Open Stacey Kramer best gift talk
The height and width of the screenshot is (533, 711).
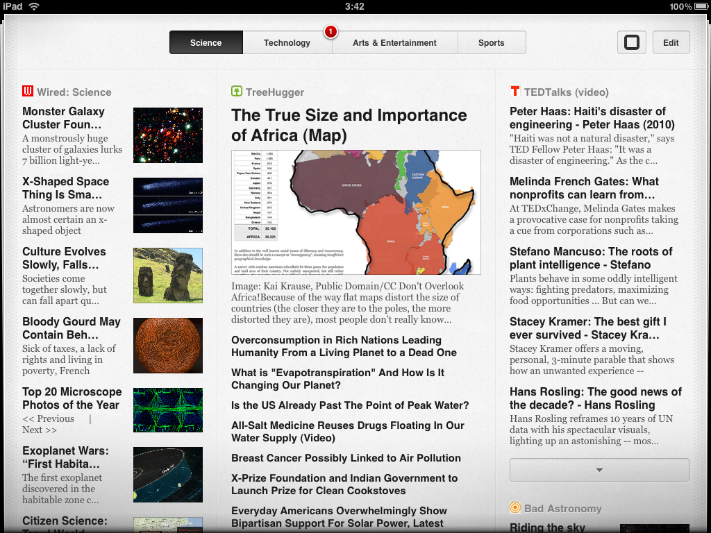[x=587, y=328]
